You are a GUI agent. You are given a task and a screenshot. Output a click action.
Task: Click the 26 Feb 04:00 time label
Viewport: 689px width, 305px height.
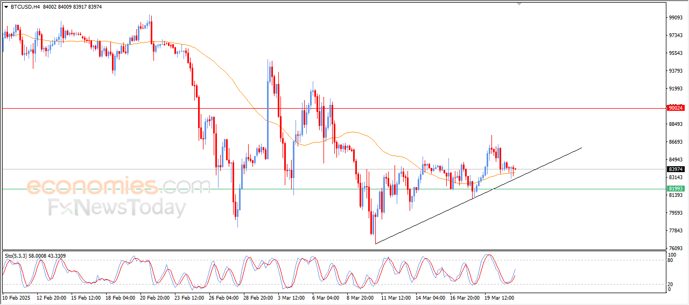[224, 297]
